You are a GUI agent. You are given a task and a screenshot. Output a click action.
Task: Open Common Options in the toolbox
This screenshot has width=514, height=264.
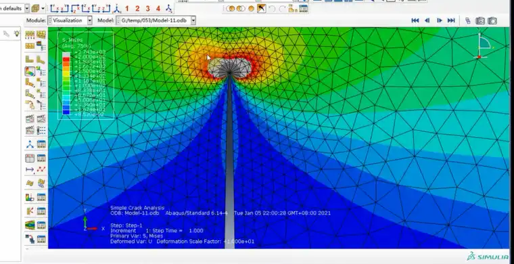[30, 35]
